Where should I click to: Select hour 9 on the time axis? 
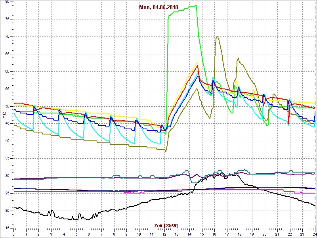(x=126, y=234)
